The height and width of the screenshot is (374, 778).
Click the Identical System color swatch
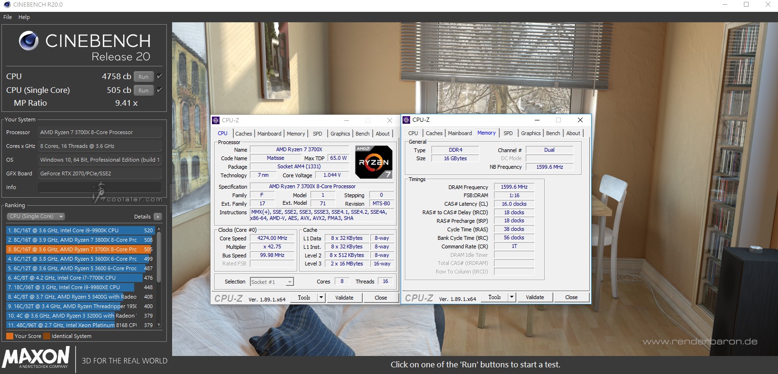pyautogui.click(x=47, y=336)
